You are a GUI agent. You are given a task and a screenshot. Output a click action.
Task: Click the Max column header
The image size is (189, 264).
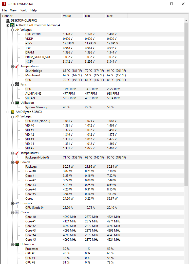point(116,16)
